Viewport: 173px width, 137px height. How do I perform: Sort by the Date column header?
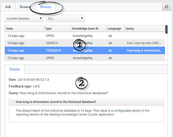pyautogui.click(x=24, y=29)
